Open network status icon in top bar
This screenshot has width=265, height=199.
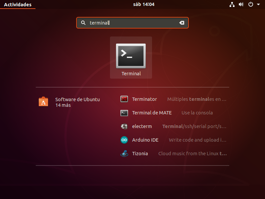(232, 4)
